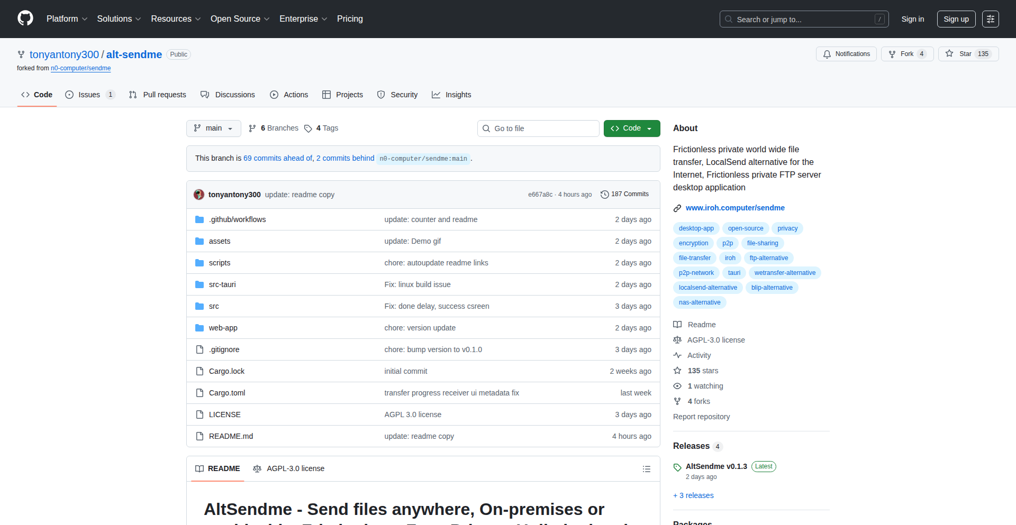Click the Fork icon button

coord(892,54)
